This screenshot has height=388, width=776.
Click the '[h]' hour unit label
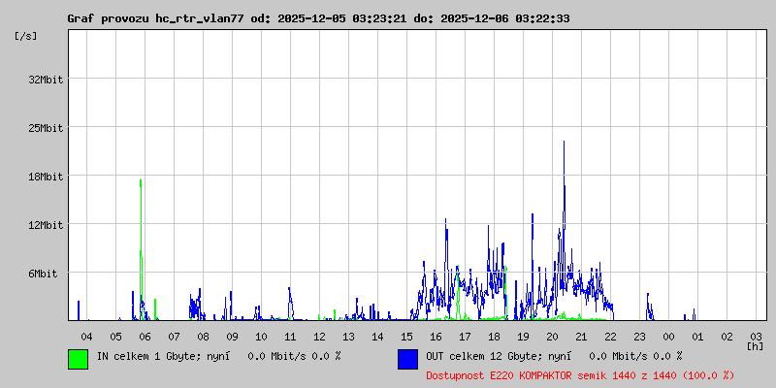pyautogui.click(x=756, y=345)
